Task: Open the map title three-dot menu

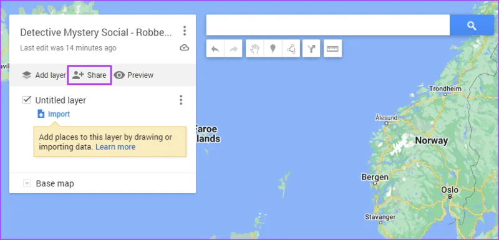Action: pos(185,31)
